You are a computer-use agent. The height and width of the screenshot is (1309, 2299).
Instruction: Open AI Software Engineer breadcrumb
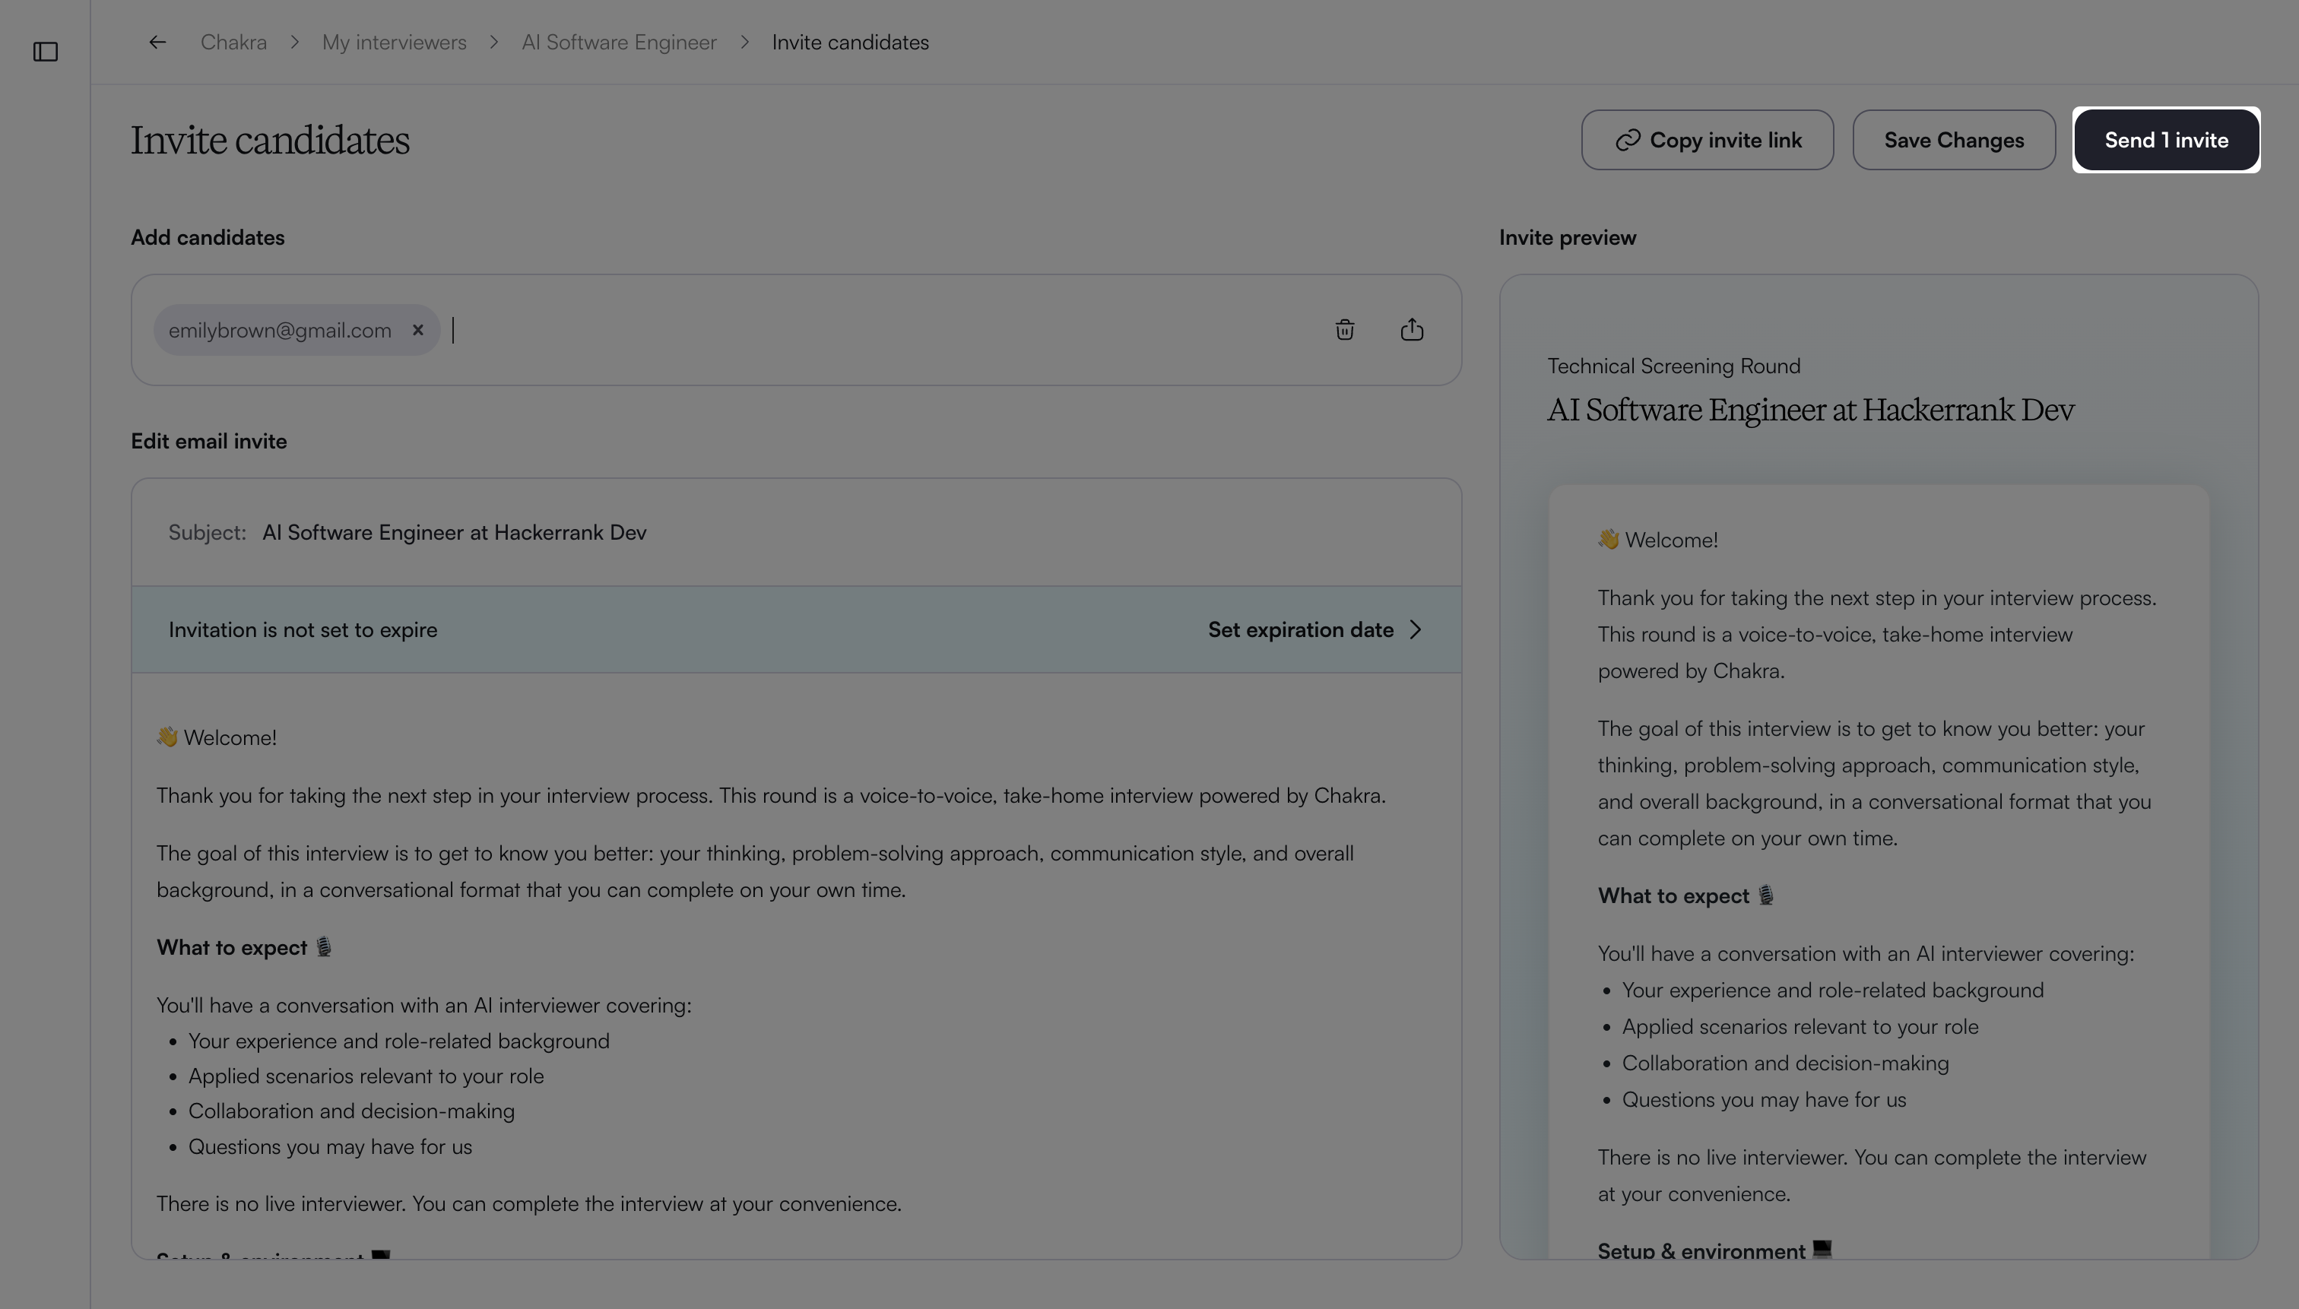pyautogui.click(x=619, y=43)
